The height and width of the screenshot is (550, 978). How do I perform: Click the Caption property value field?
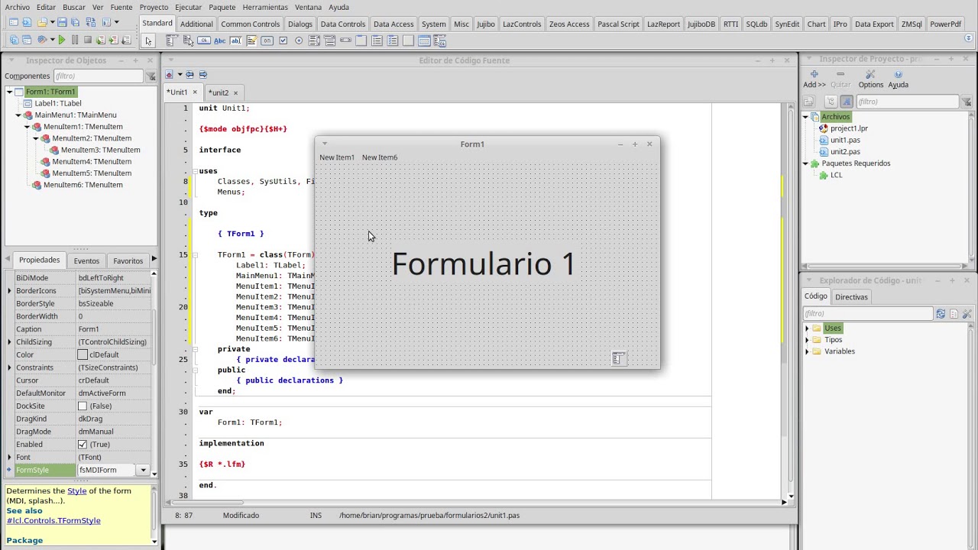pyautogui.click(x=115, y=328)
